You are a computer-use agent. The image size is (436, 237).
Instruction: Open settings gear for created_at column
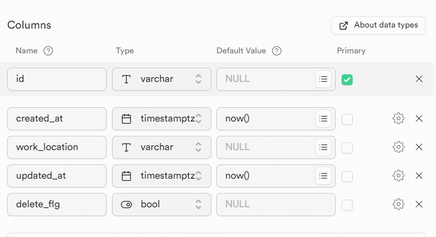pyautogui.click(x=398, y=119)
